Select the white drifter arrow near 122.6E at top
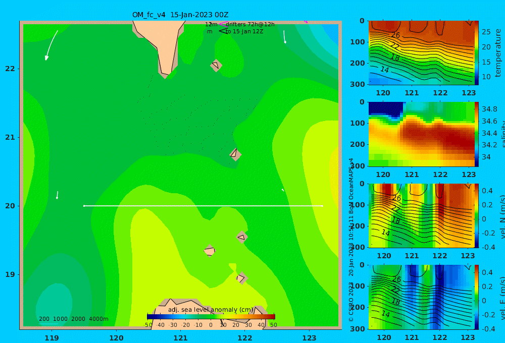Viewport: 505px width, 343px height. click(x=284, y=37)
